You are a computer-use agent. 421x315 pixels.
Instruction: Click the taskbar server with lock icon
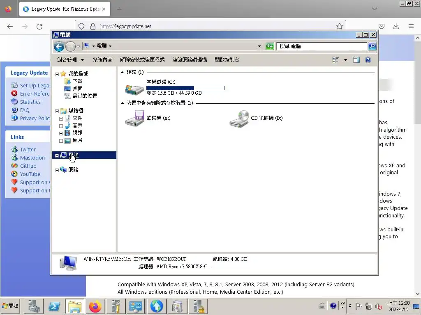coord(198,306)
